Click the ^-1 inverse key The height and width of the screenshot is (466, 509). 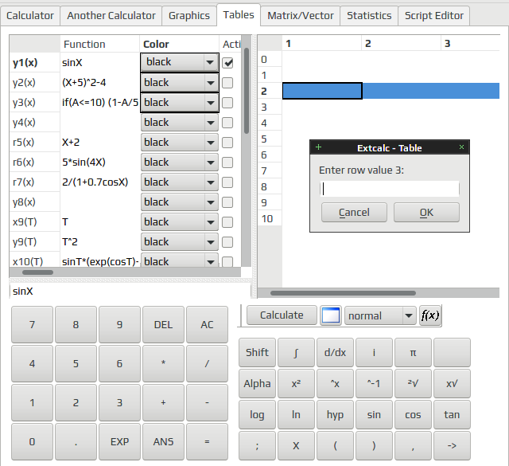(x=374, y=384)
